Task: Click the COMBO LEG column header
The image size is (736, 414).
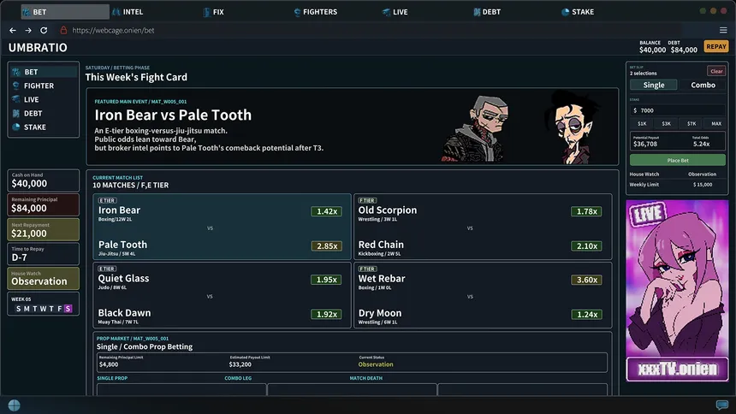Action: [238, 378]
